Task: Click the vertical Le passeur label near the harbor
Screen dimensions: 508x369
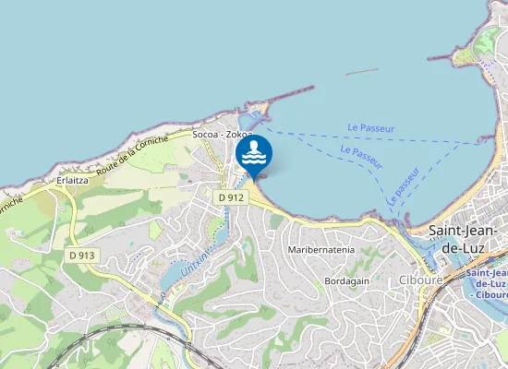Action: click(x=404, y=186)
